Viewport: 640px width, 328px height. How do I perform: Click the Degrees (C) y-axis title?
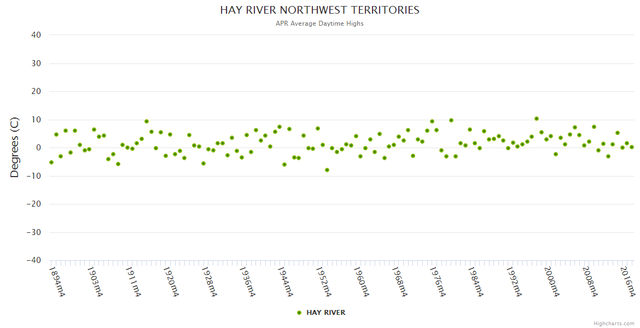pyautogui.click(x=15, y=148)
